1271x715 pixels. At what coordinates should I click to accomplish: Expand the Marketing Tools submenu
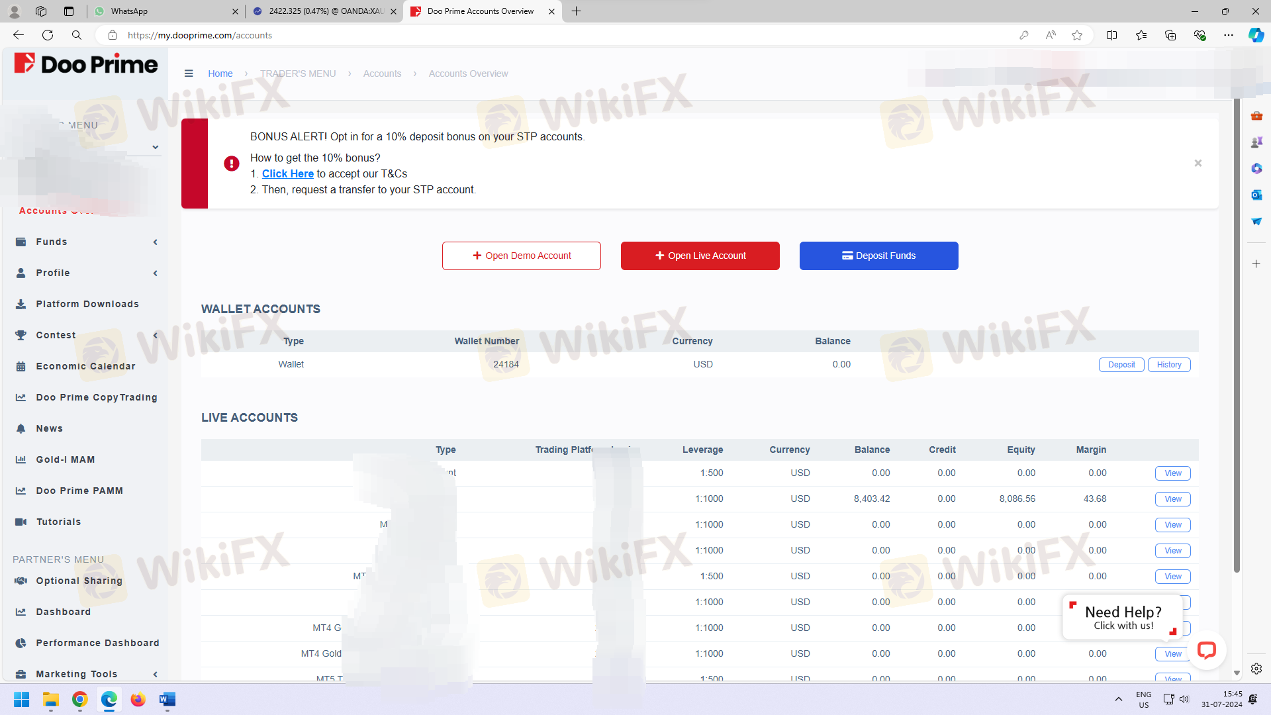coord(155,674)
